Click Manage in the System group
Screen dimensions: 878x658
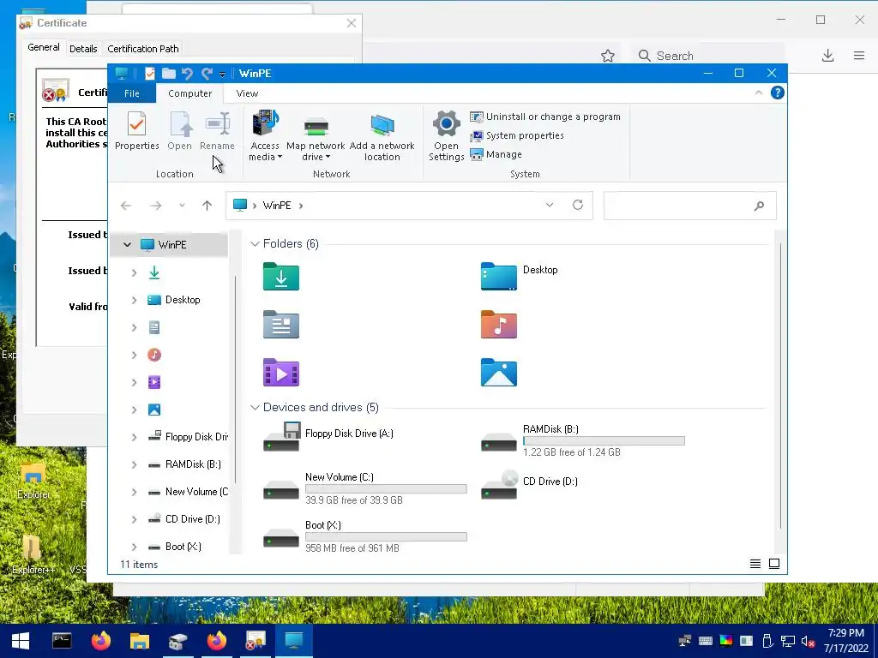coord(496,154)
